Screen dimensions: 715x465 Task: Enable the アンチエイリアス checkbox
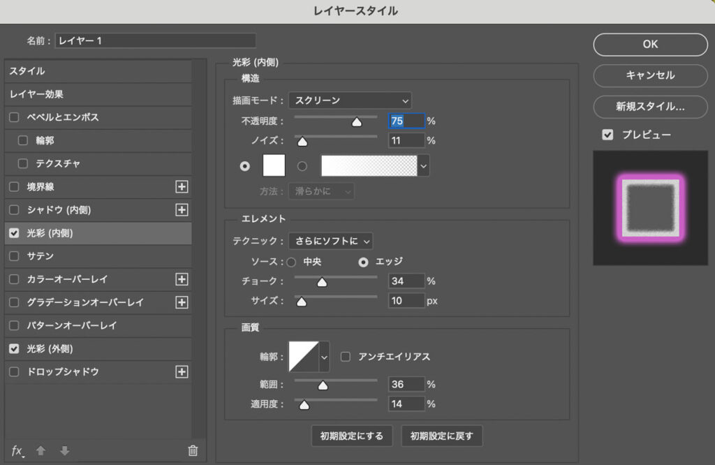pos(346,356)
